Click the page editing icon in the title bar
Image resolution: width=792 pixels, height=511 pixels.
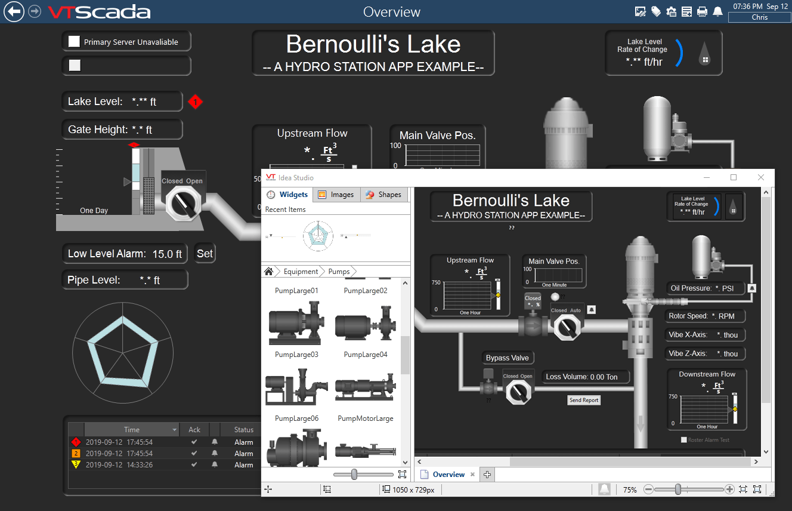click(641, 11)
